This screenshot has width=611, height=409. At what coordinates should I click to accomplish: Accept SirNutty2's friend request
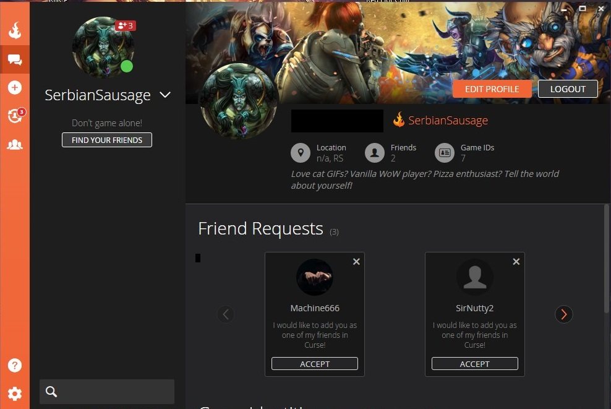tap(474, 364)
